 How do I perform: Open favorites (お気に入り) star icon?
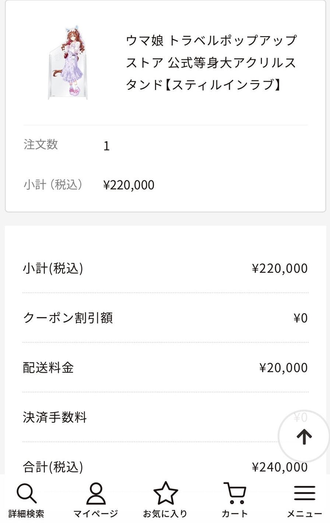(x=165, y=499)
